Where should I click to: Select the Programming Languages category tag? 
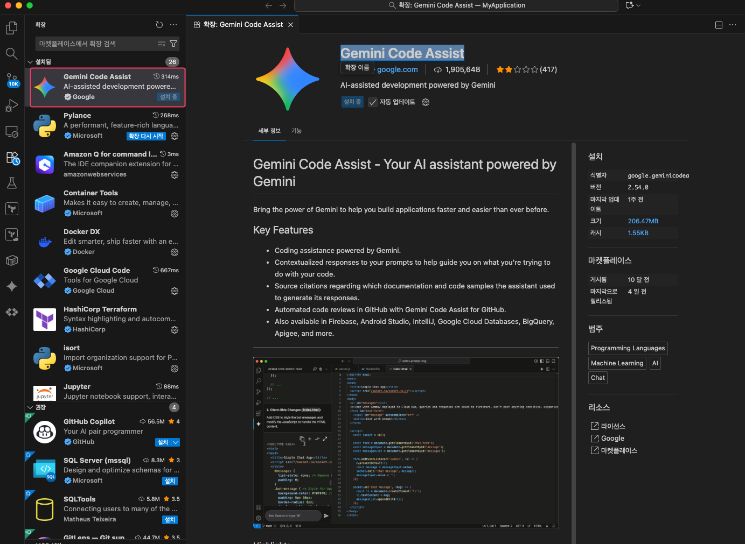(628, 348)
